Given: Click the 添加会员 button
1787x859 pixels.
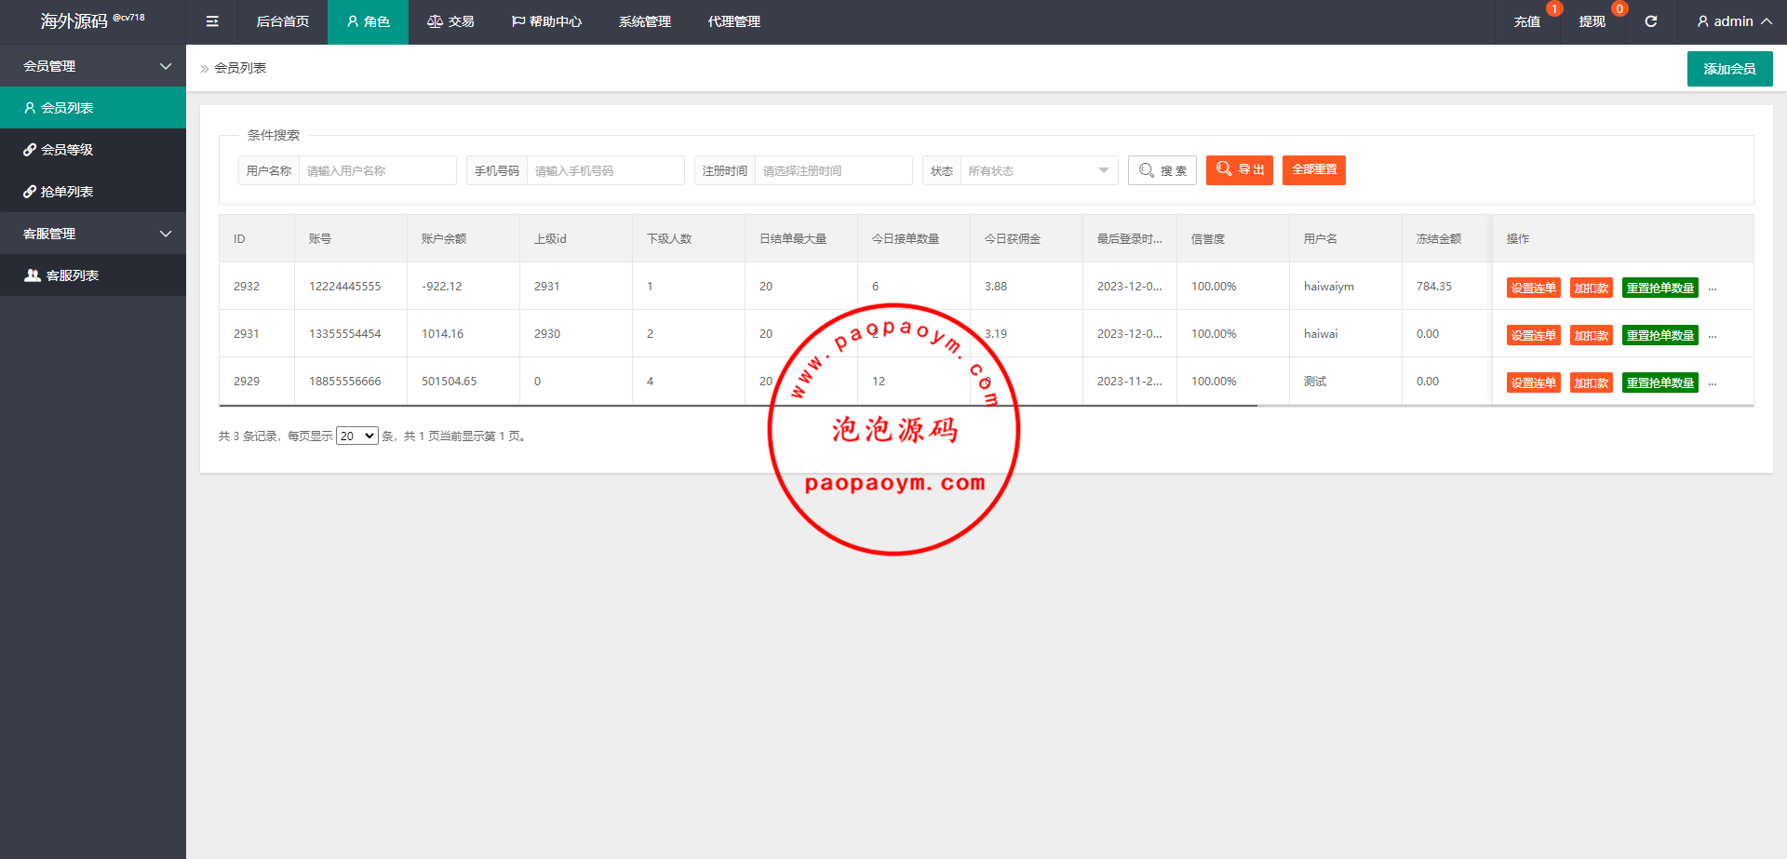Looking at the screenshot, I should click(x=1729, y=69).
